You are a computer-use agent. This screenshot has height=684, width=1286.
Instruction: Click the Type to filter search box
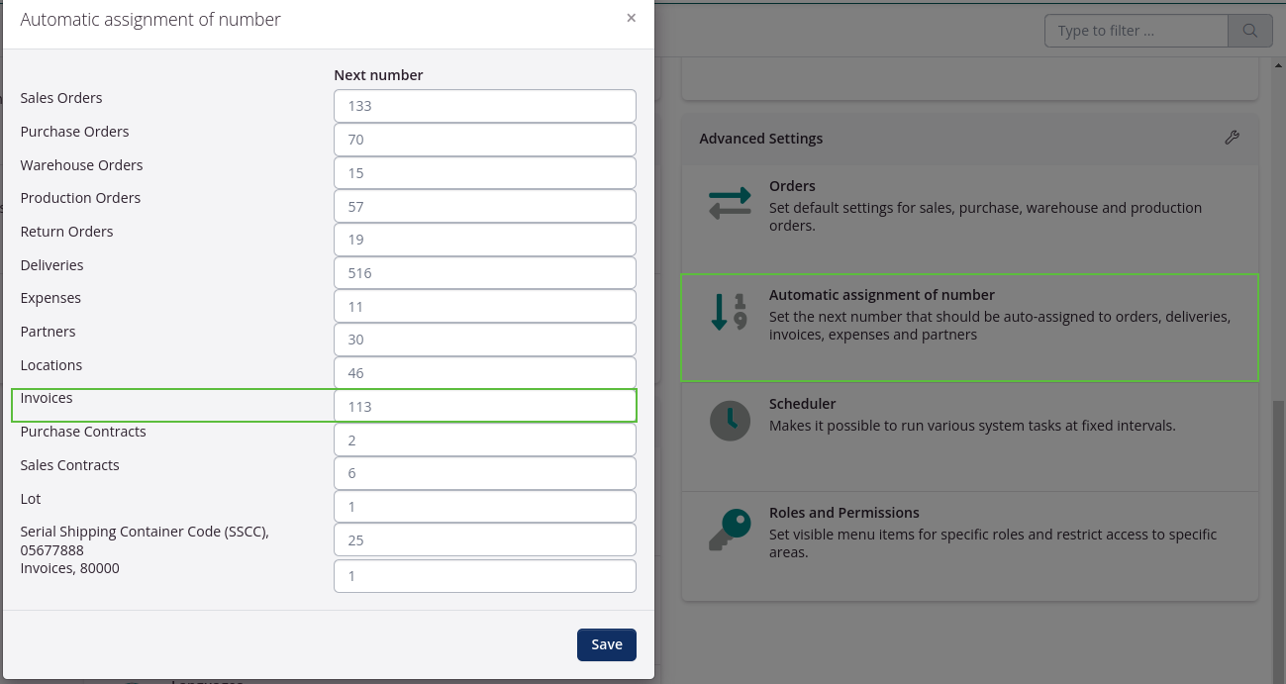[x=1136, y=30]
